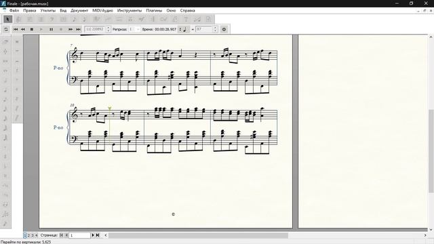This screenshot has height=244, width=434.
Task: Open playback settings gear
Action: tap(224, 29)
